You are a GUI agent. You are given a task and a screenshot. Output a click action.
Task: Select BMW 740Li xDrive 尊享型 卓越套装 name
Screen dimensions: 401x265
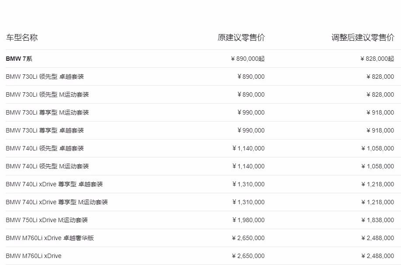coord(54,185)
